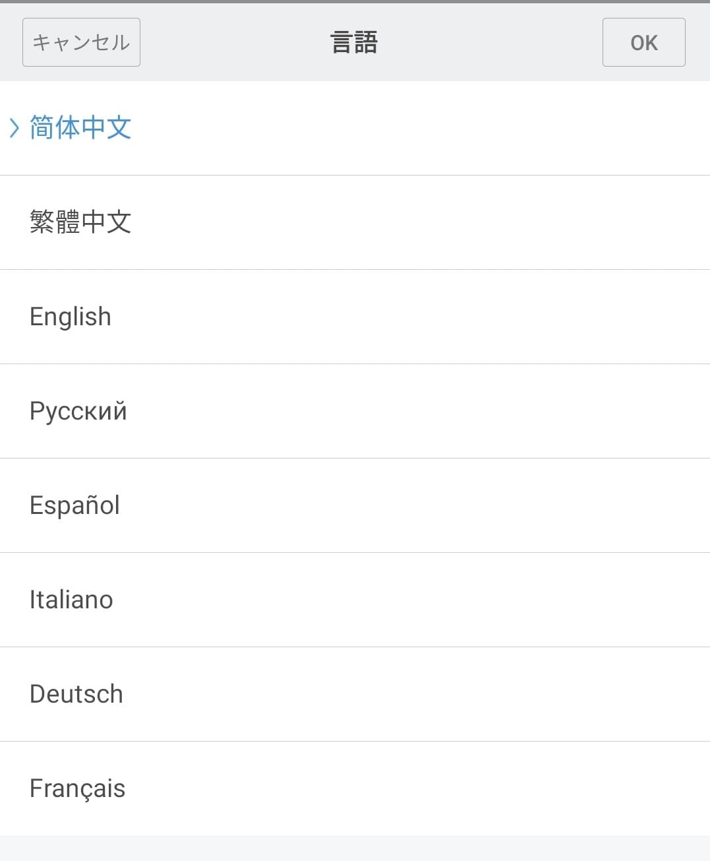Confirm selection with the OK button
This screenshot has height=861, width=710.
pos(643,43)
